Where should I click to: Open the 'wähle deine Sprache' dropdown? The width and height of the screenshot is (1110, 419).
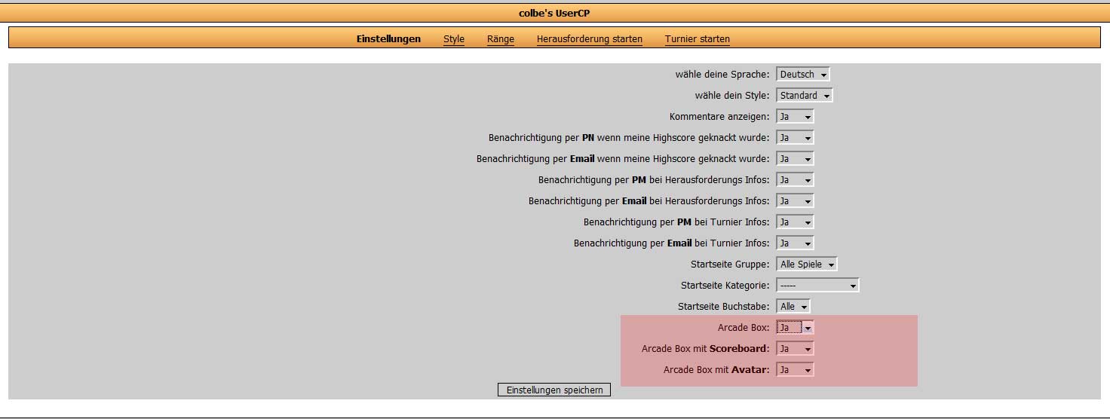803,75
